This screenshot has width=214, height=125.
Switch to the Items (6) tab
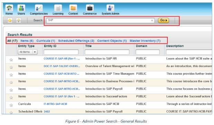pos(27,41)
